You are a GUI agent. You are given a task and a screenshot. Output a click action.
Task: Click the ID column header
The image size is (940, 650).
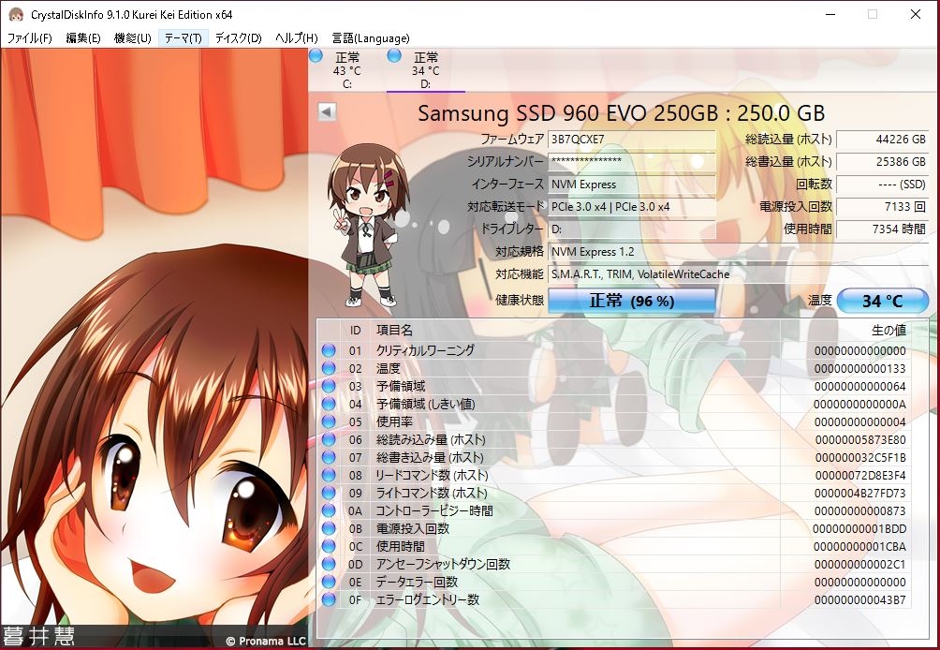point(356,331)
